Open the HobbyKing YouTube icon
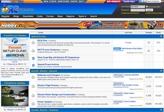The image size is (164, 112). coord(145,1)
